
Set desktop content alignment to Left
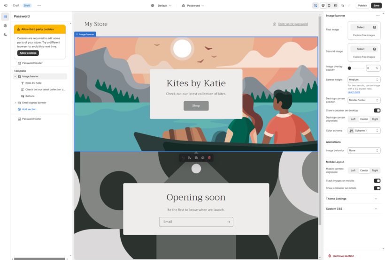pyautogui.click(x=353, y=119)
